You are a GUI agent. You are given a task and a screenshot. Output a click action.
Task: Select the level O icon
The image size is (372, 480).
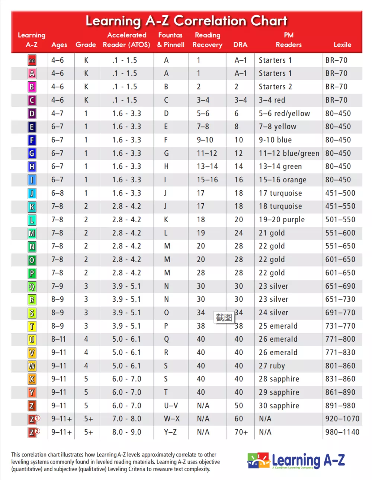pos(32,260)
